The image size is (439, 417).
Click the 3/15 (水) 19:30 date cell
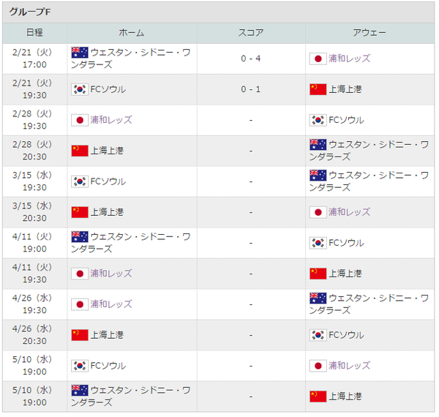(x=34, y=181)
